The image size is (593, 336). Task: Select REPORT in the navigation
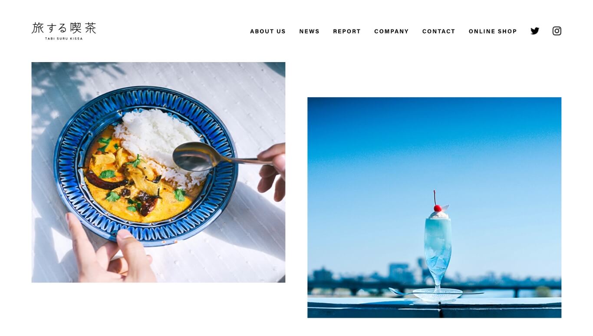pos(347,31)
